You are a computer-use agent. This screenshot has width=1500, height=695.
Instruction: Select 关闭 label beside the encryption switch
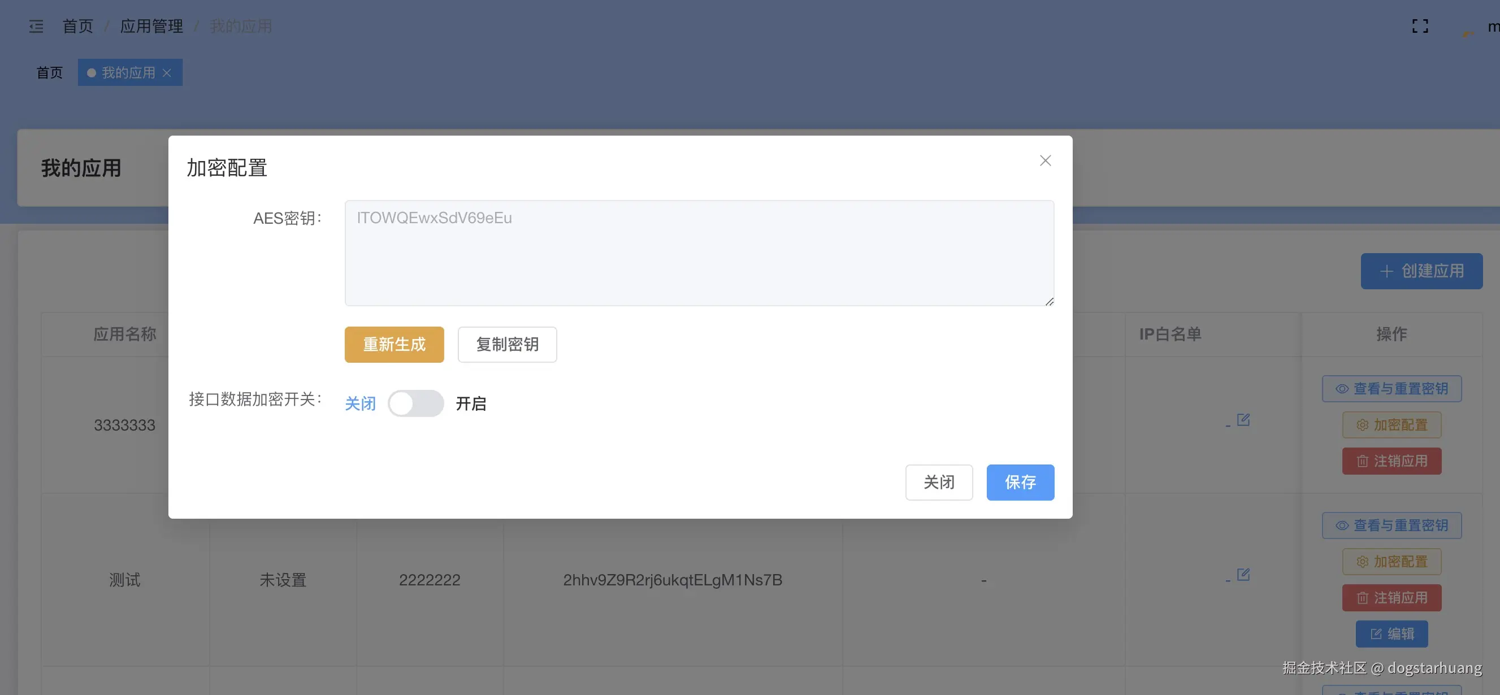[360, 403]
